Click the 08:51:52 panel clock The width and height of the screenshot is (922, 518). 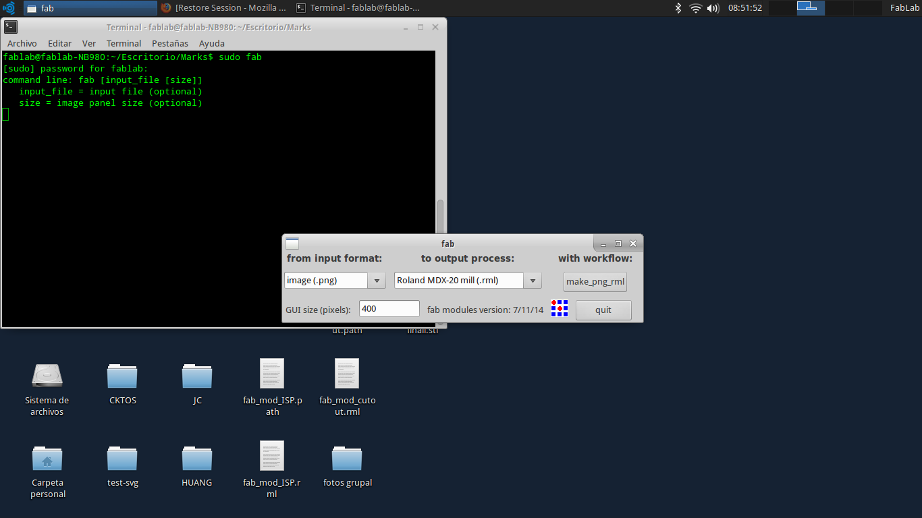[x=745, y=8]
